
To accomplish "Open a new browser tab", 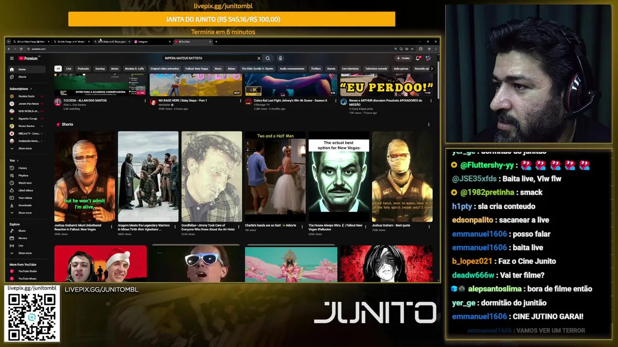I will (x=216, y=42).
